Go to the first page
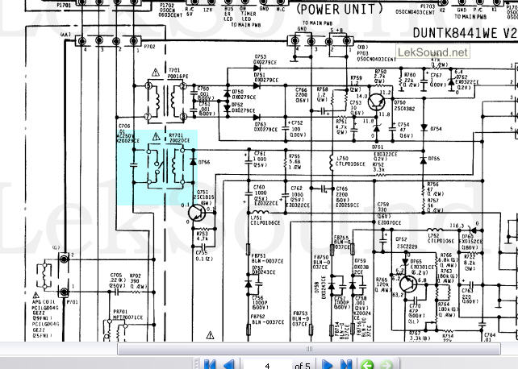This screenshot has height=369, width=518. (210, 364)
